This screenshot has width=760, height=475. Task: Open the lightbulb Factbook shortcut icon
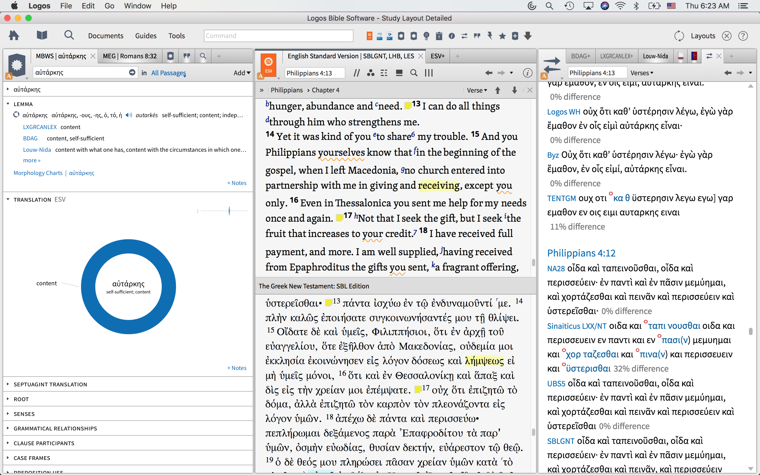pos(426,36)
